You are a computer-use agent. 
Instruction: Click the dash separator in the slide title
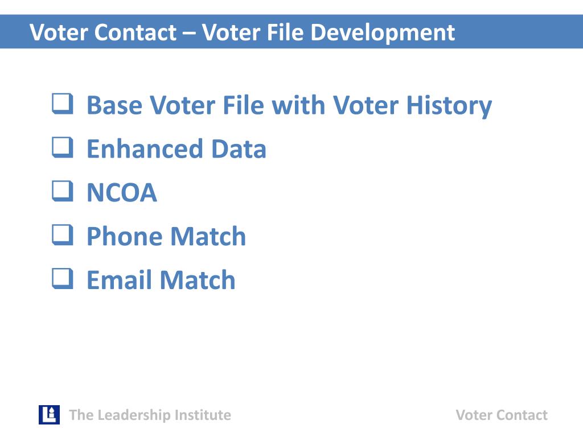coord(189,34)
